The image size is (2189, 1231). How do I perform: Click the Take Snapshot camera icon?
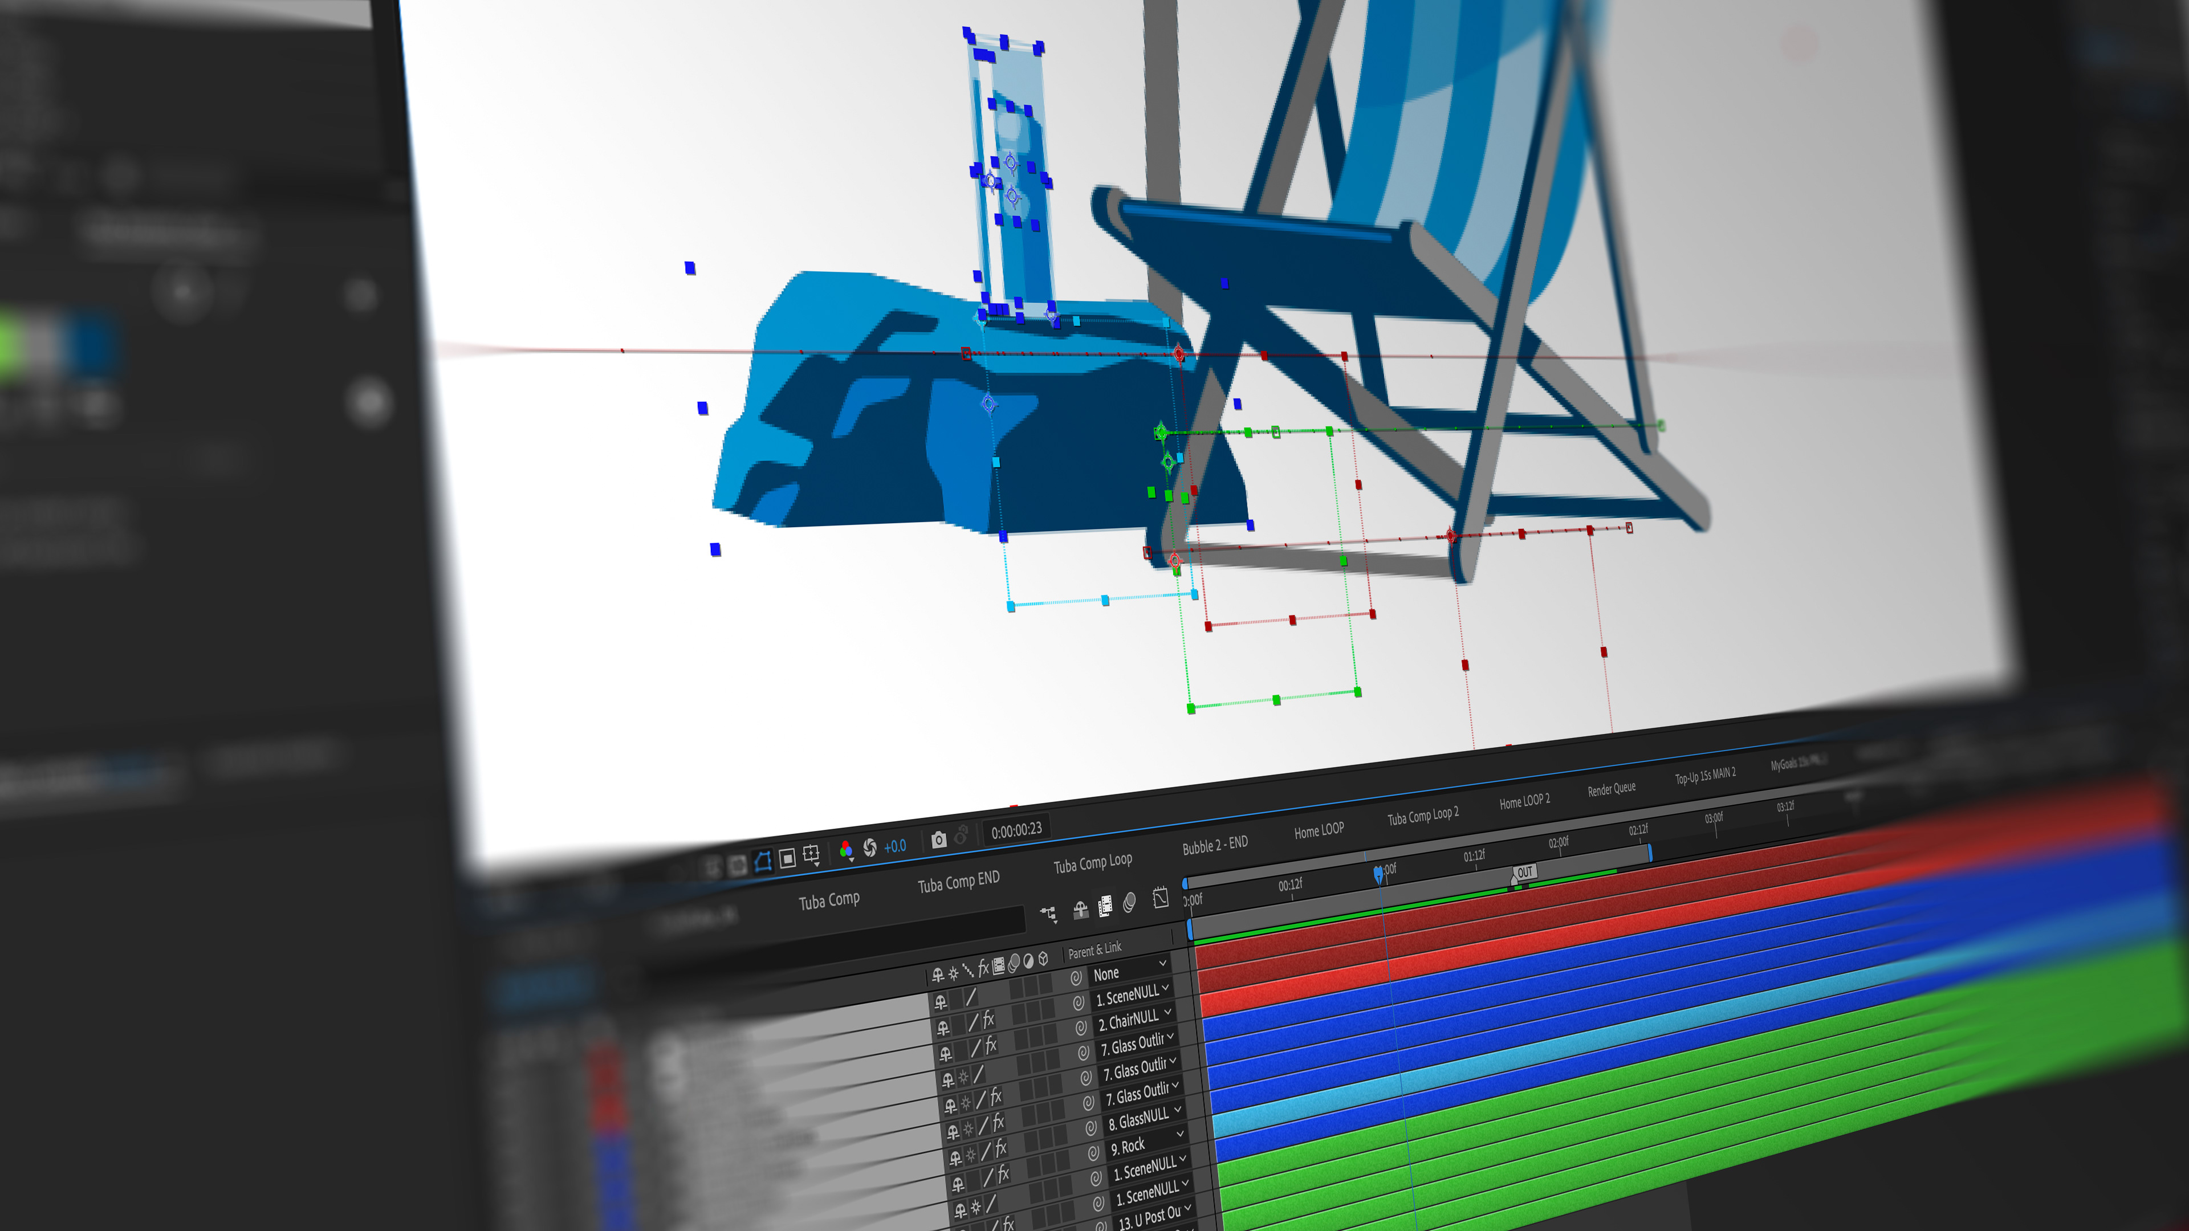click(938, 840)
